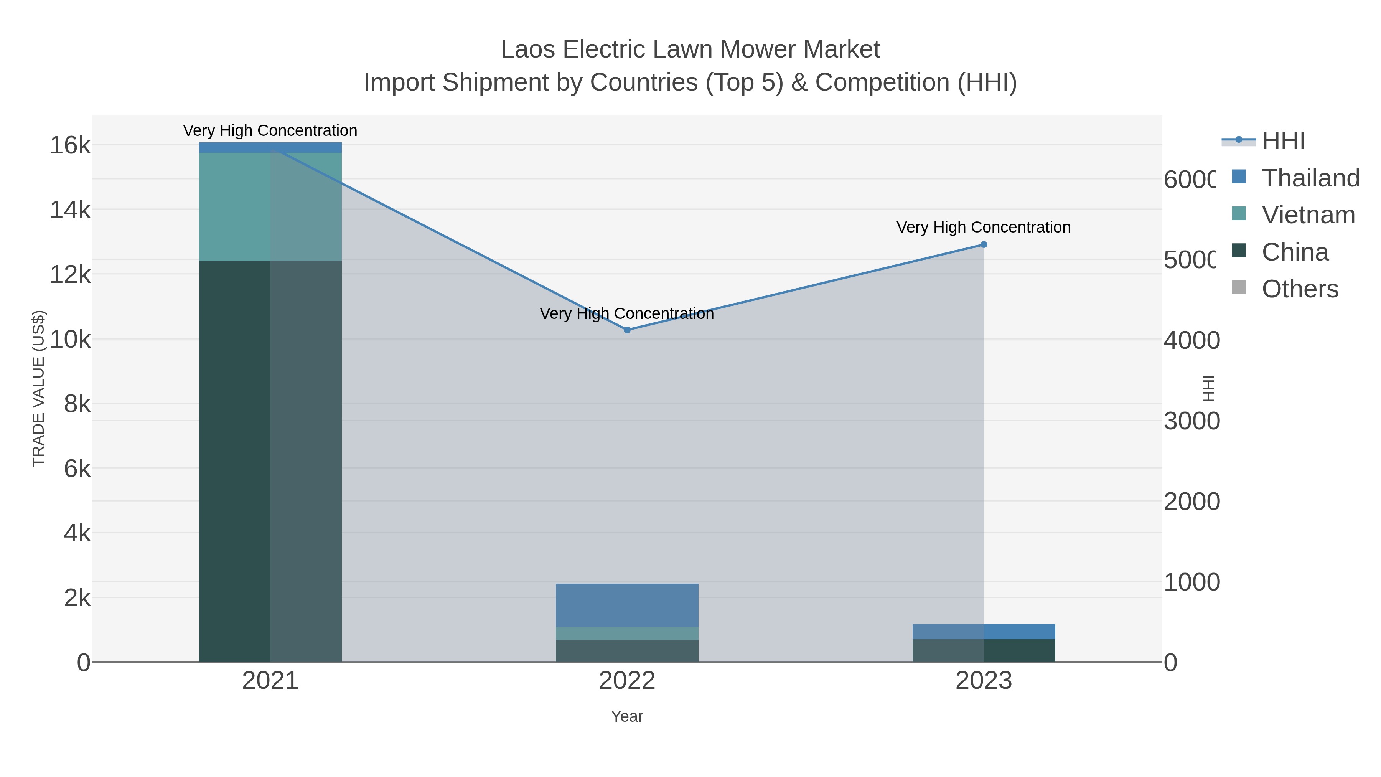Image resolution: width=1381 pixels, height=777 pixels.
Task: Click the 2023 HHI data point
Action: pyautogui.click(x=984, y=244)
